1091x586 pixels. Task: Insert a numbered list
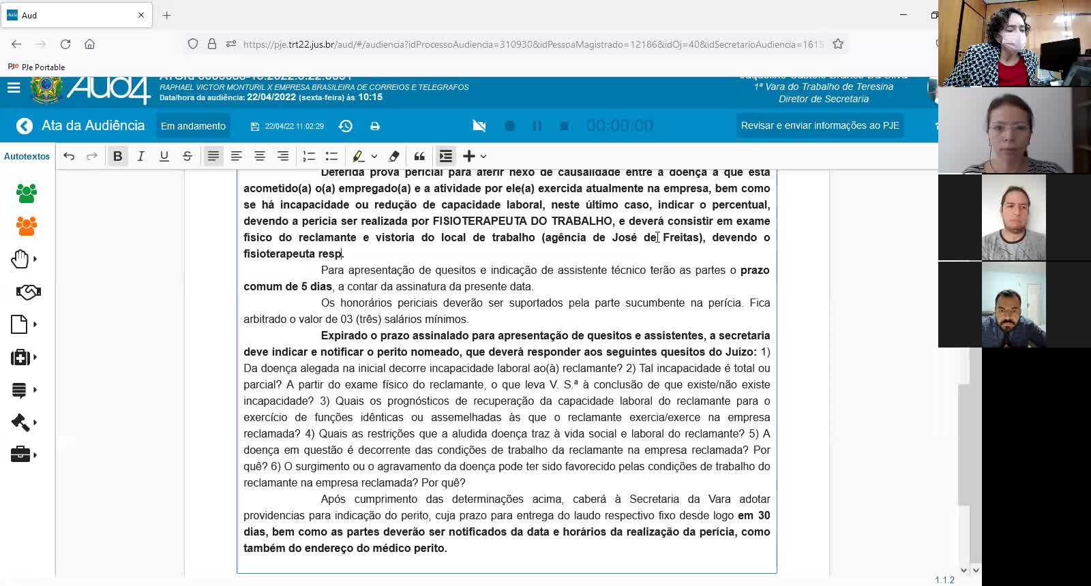(309, 156)
